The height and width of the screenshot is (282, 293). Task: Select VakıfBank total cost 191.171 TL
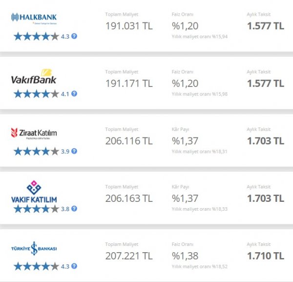click(x=129, y=84)
